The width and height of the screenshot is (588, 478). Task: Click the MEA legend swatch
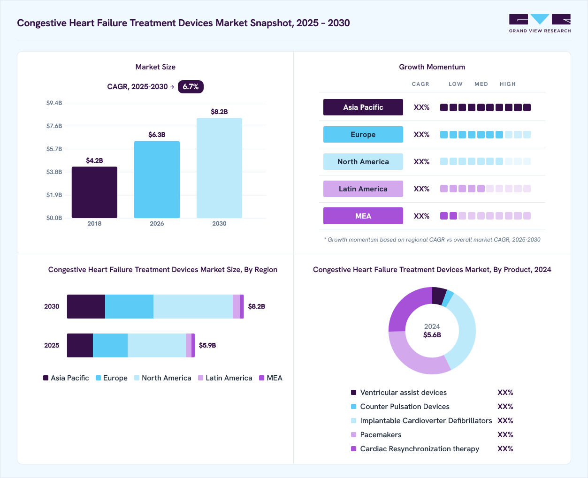click(262, 378)
